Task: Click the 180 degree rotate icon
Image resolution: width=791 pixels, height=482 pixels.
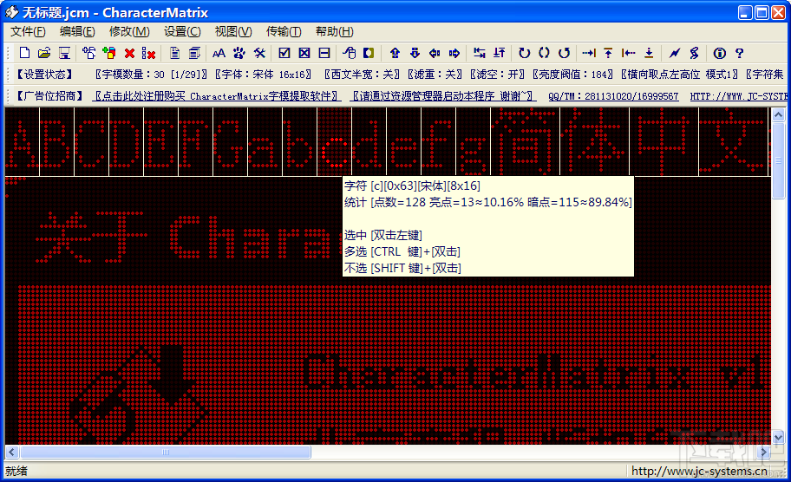Action: (544, 53)
